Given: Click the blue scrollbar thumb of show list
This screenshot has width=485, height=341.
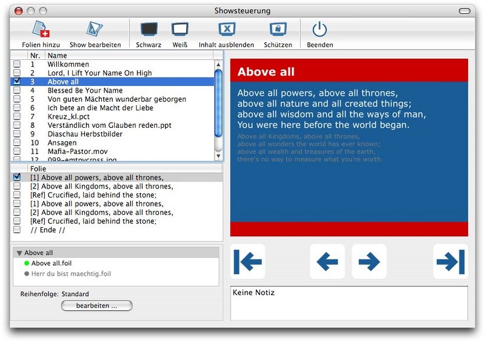Looking at the screenshot, I should coord(218,103).
